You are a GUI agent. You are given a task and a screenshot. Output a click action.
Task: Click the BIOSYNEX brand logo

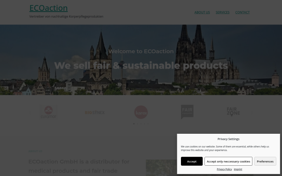(x=95, y=113)
